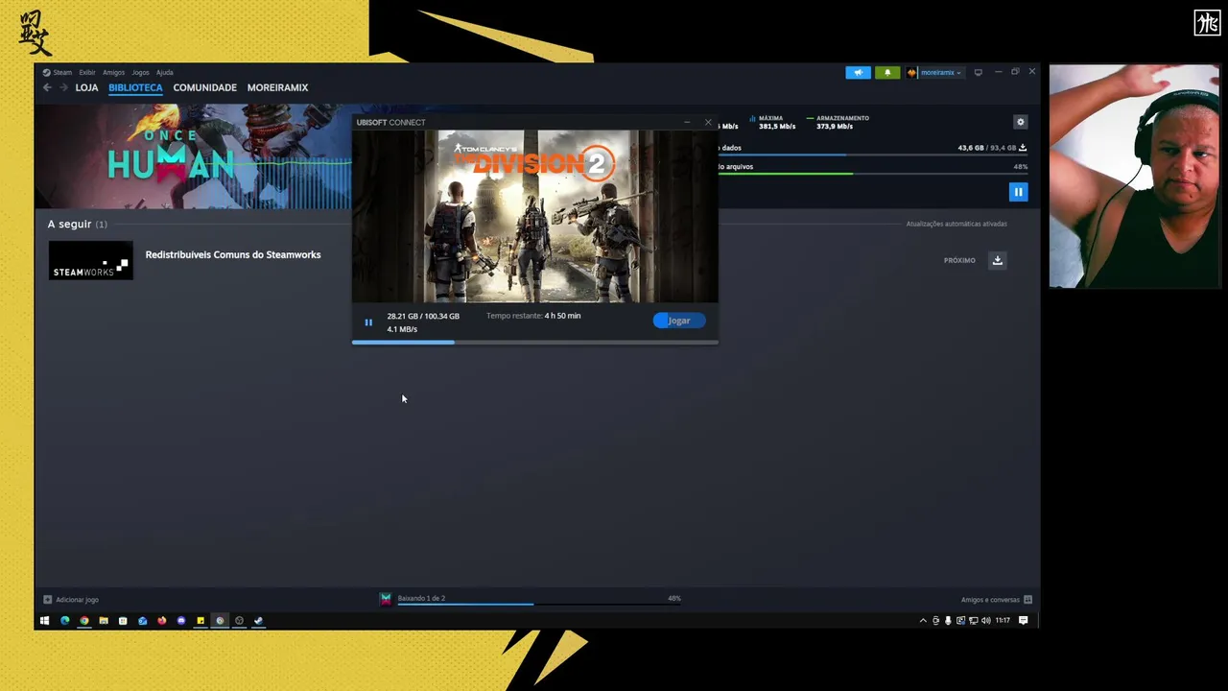Viewport: 1228px width, 691px height.
Task: Open Amigos e conversas panel
Action: (x=997, y=600)
